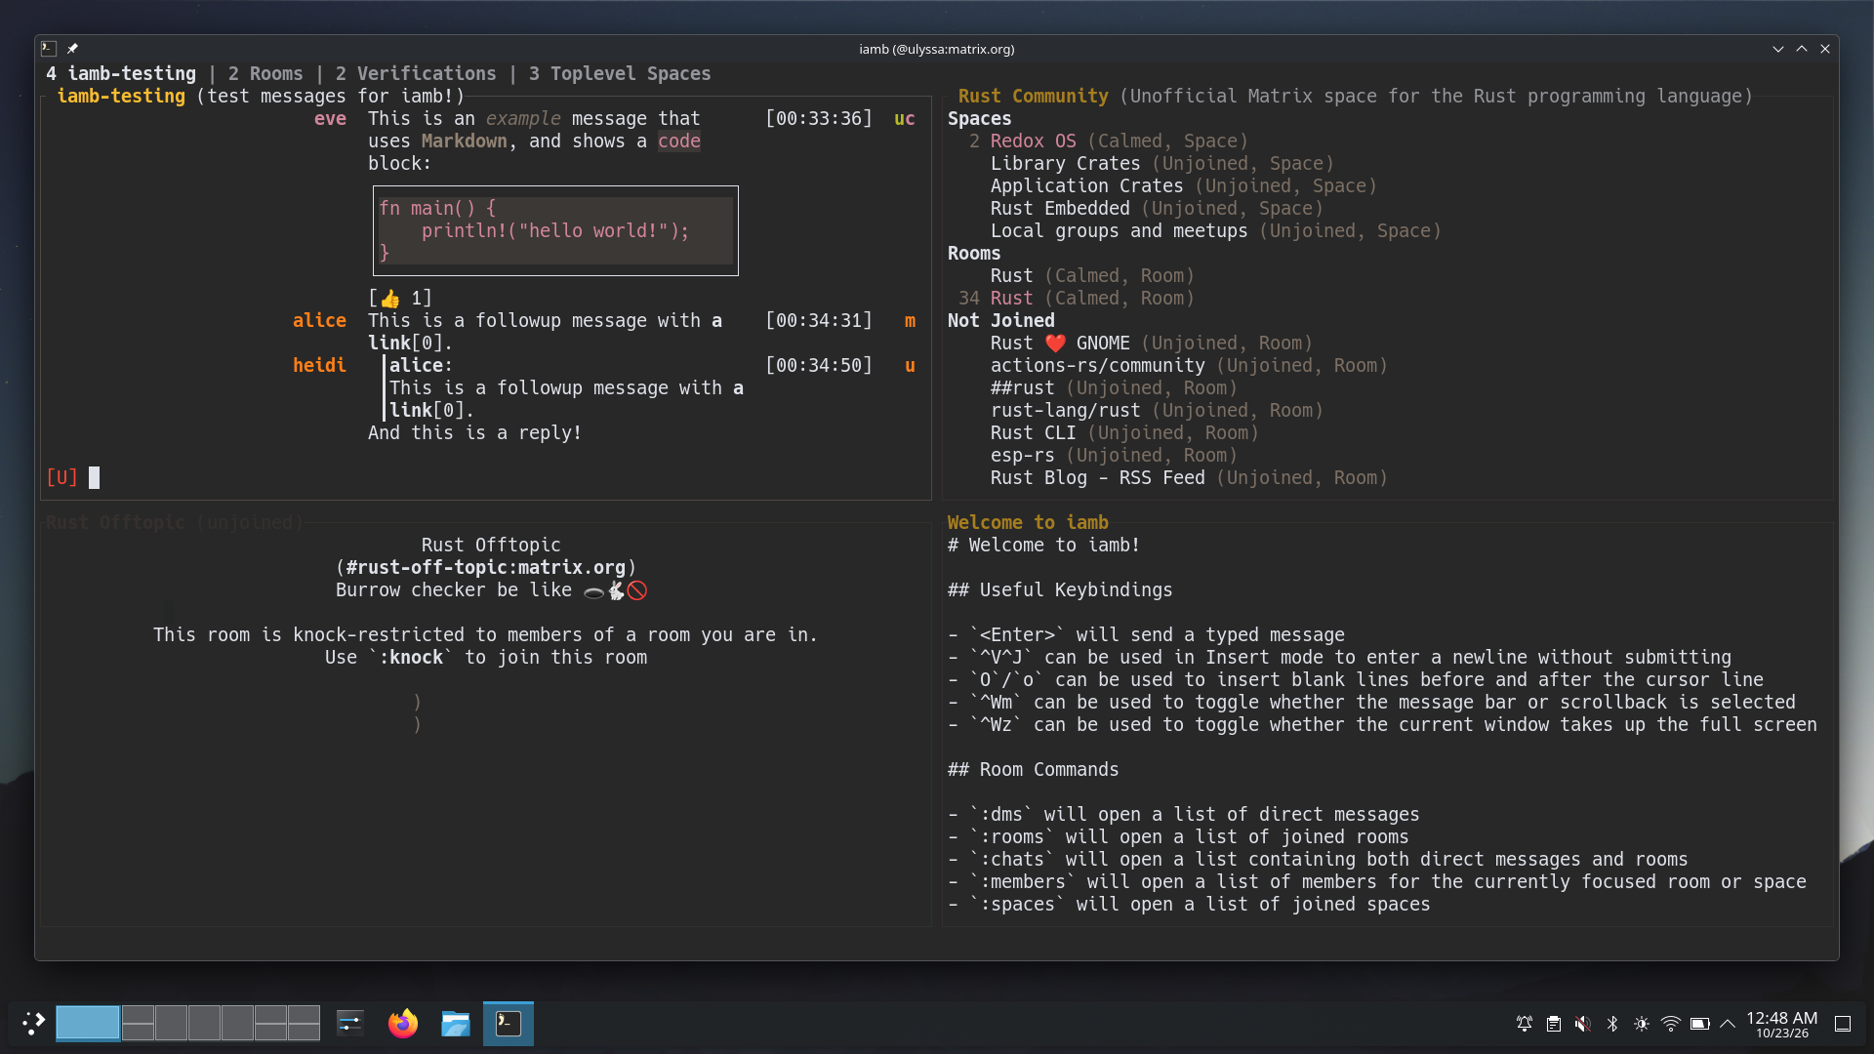
Task: Click the message input bar cursor
Action: 95,477
